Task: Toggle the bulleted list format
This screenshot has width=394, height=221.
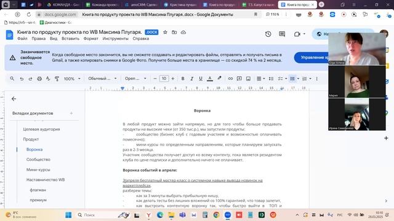Action: (x=292, y=79)
